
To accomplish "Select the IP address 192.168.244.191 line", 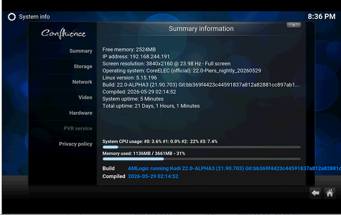I will pyautogui.click(x=136, y=57).
